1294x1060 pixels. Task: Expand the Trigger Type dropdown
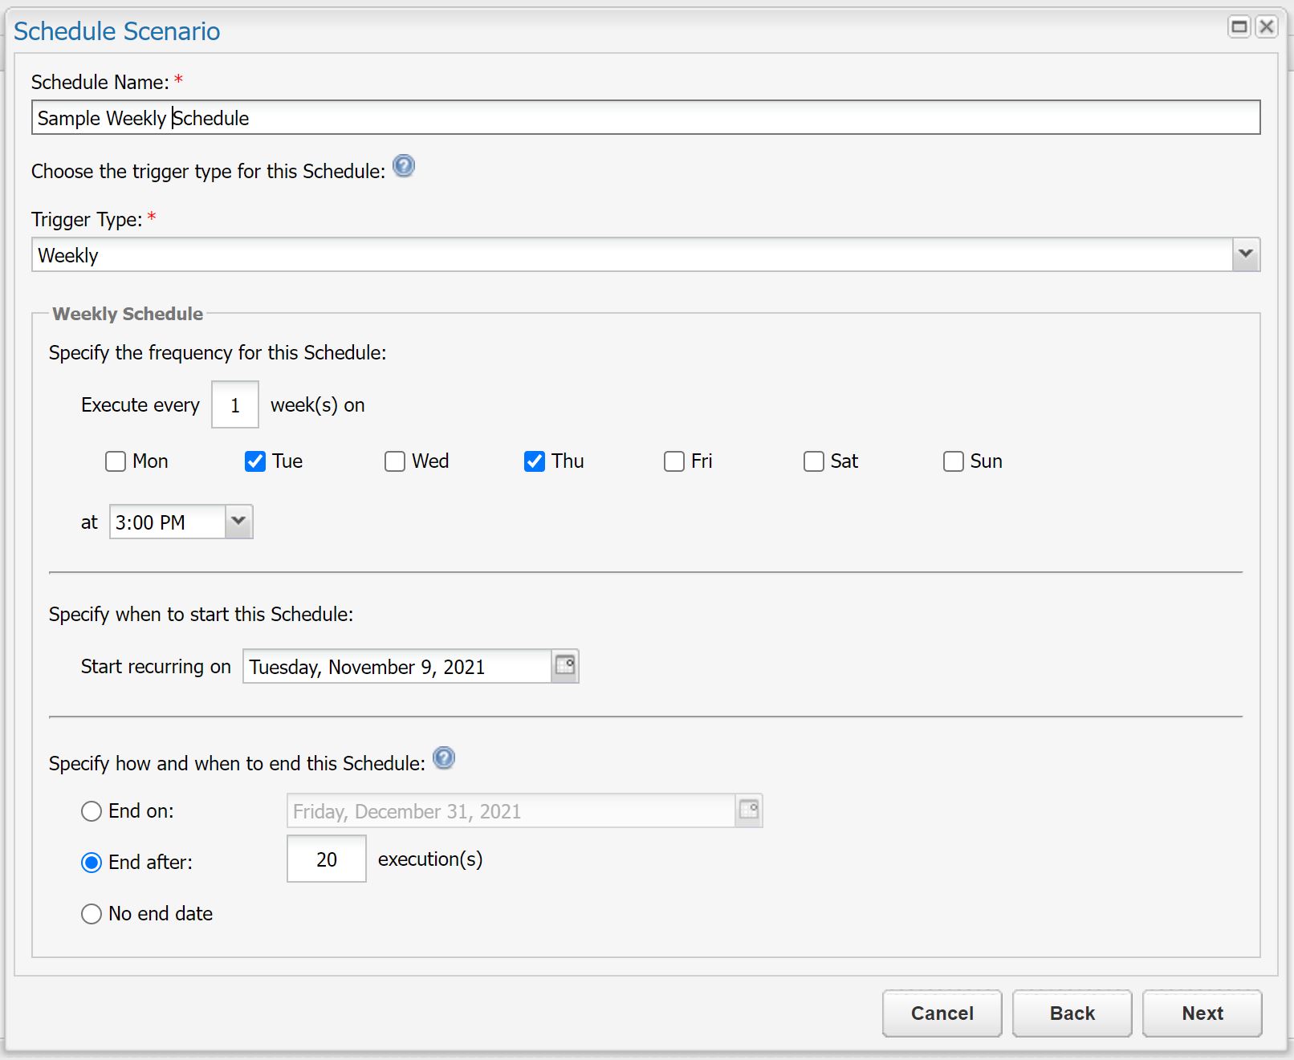coord(1246,255)
